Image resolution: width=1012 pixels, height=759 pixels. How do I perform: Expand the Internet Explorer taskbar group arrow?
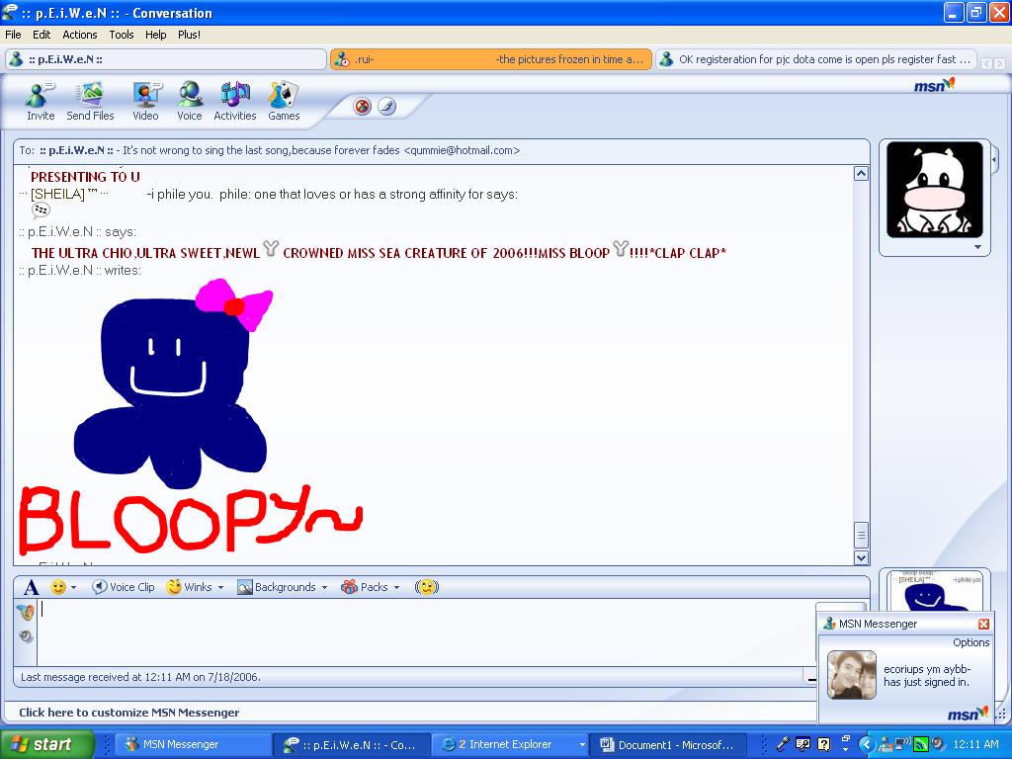[x=581, y=745]
